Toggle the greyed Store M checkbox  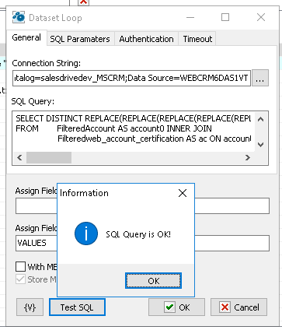point(20,279)
